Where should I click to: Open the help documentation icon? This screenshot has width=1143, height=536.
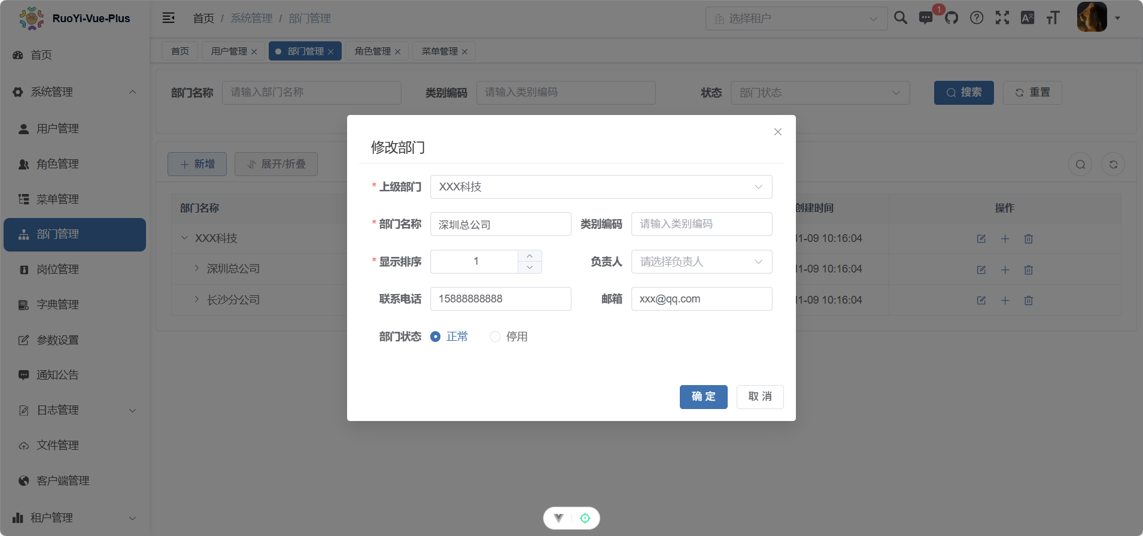tap(977, 18)
